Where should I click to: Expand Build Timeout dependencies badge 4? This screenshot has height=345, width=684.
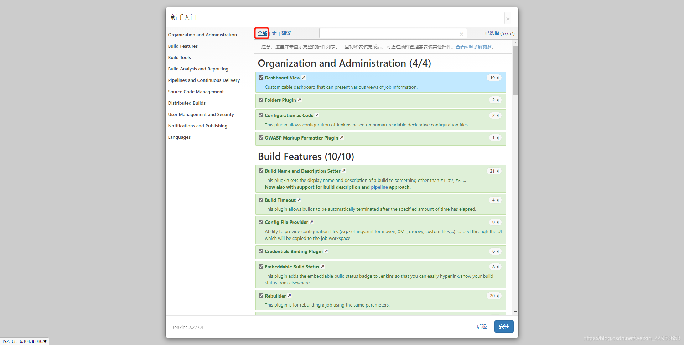[495, 200]
